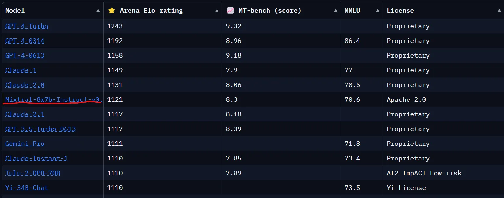Viewport: 504px width, 198px height.
Task: Select the Elo value 1243
Action: point(115,26)
